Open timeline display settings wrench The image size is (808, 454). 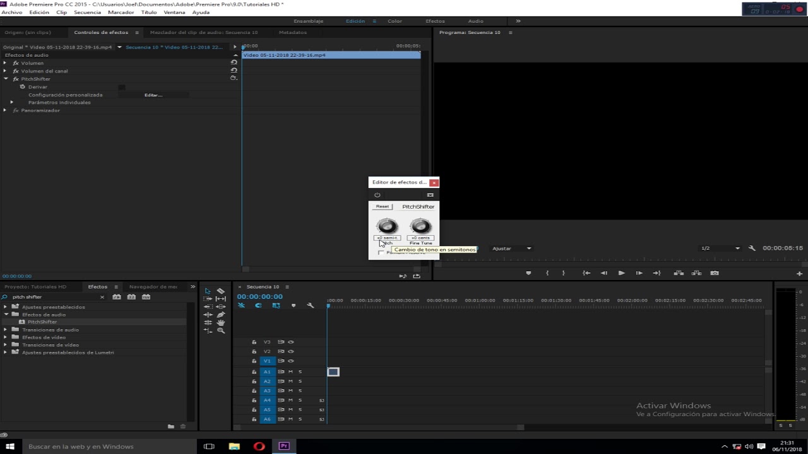tap(310, 305)
